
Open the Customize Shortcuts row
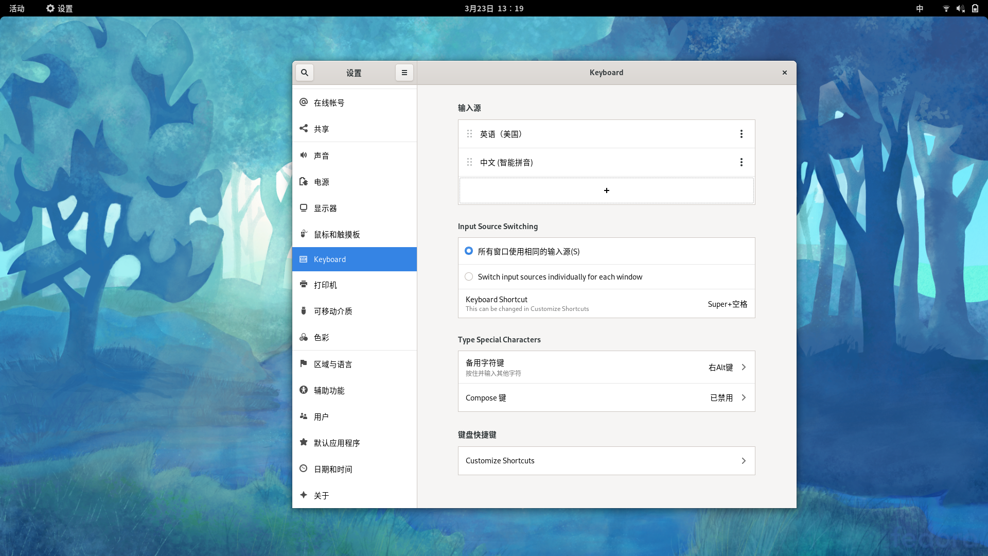tap(606, 461)
